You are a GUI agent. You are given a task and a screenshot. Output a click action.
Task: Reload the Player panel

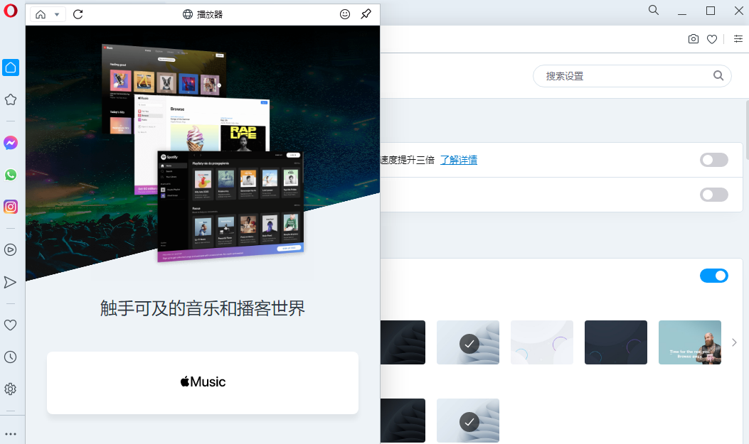pyautogui.click(x=78, y=14)
